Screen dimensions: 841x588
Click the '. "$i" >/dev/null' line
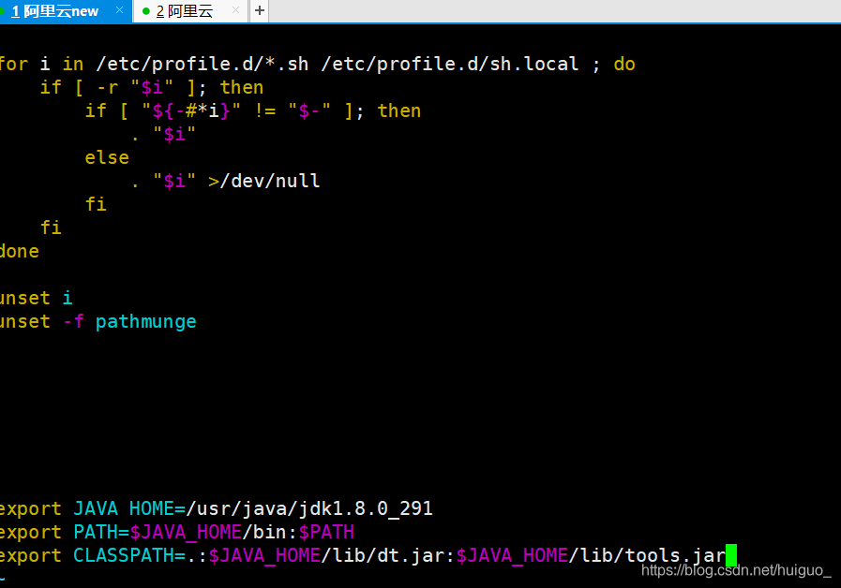(x=226, y=181)
